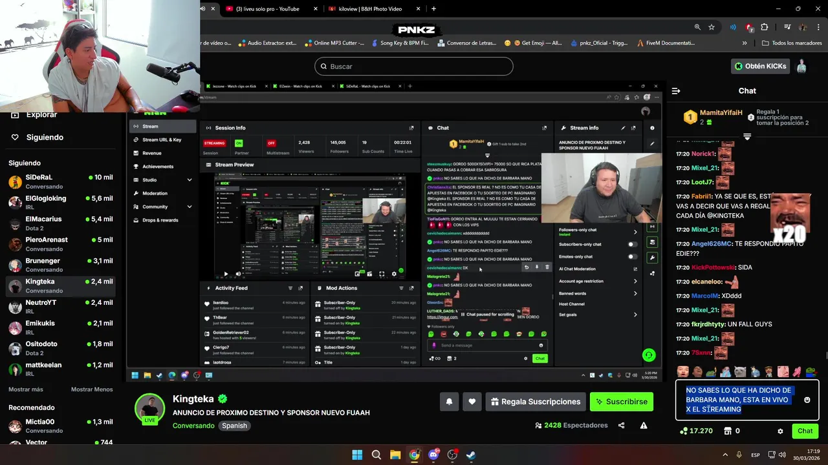Click Regala Suscripciones button
The width and height of the screenshot is (828, 465).
coord(536,402)
